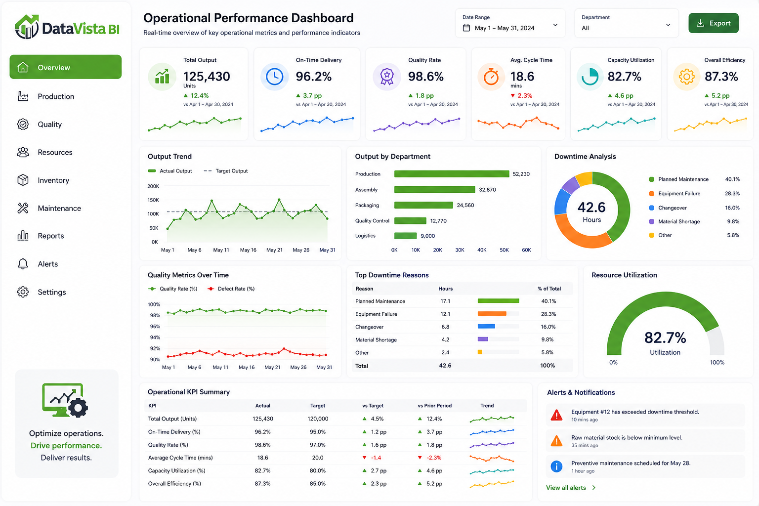Click the Maintenance wrench icon
This screenshot has height=506, width=759.
[23, 208]
